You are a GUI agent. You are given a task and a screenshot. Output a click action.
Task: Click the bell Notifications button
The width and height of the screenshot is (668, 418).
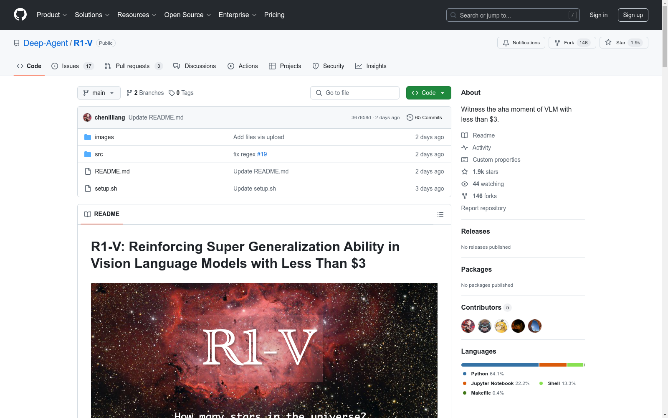click(521, 43)
